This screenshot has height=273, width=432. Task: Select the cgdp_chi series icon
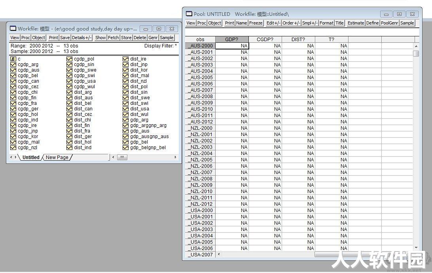point(13,92)
